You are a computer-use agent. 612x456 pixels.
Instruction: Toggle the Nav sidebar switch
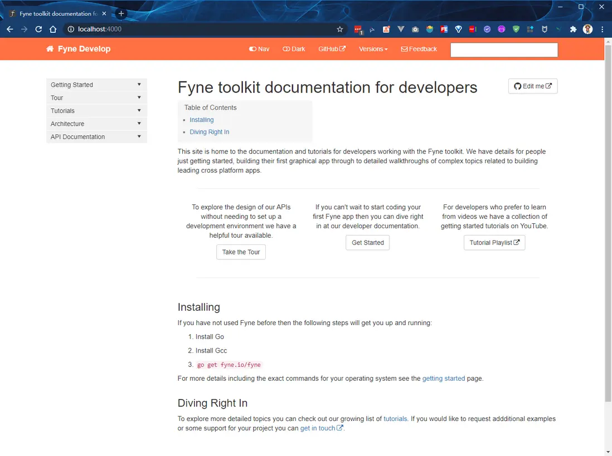[259, 49]
